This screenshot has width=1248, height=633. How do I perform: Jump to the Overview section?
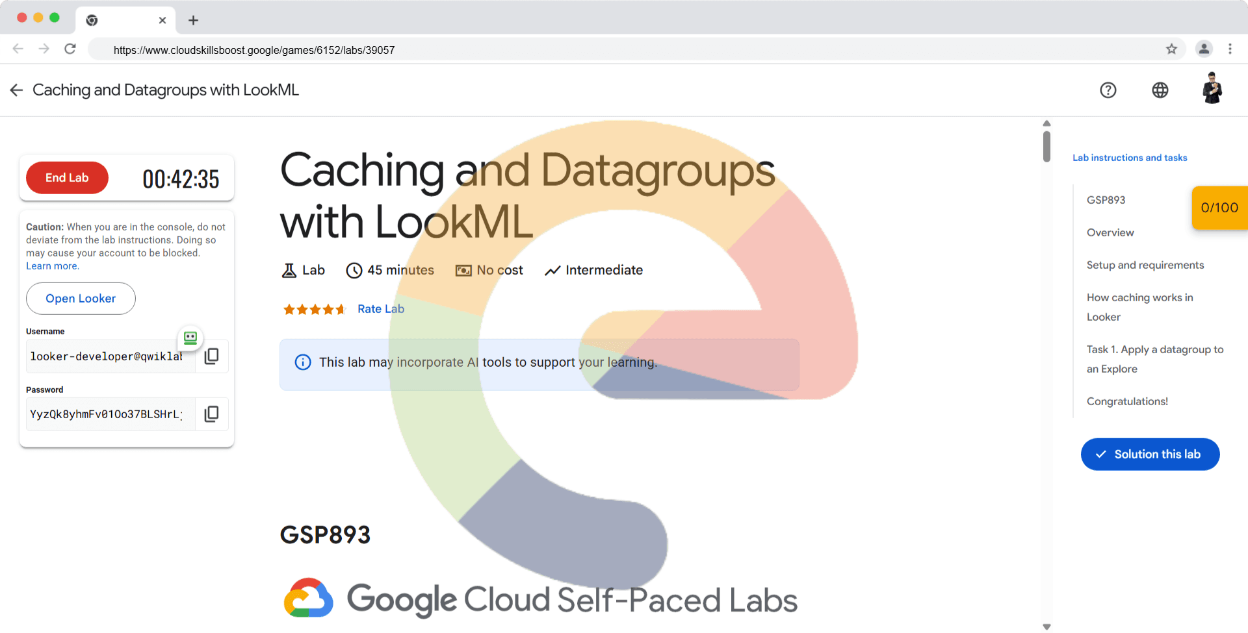click(1110, 232)
